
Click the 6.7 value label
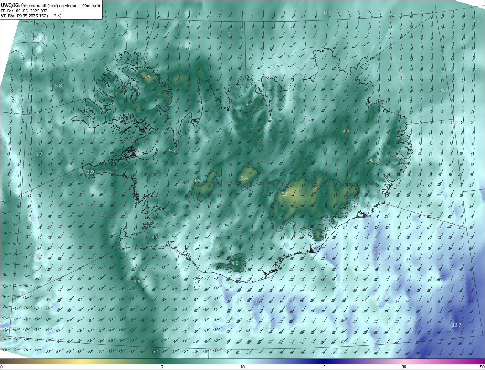[x=327, y=12]
